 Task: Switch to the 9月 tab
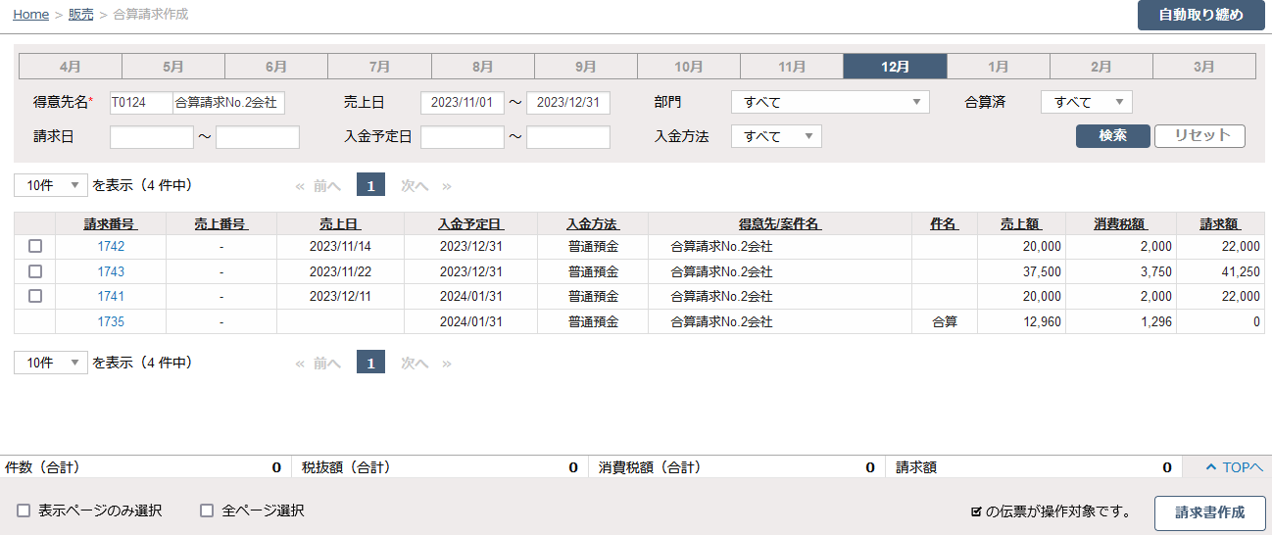point(586,67)
